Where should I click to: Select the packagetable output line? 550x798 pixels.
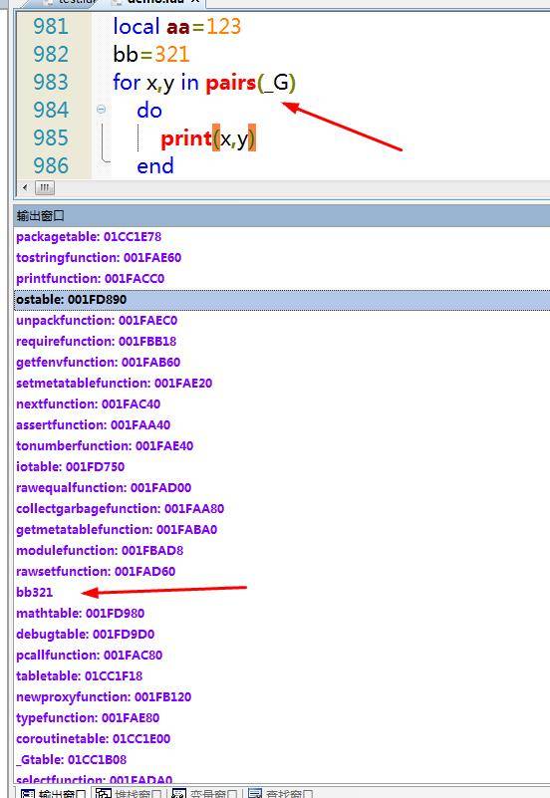[x=282, y=237]
